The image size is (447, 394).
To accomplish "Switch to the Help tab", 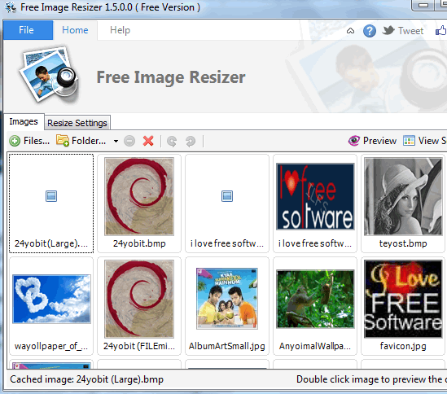I will coord(120,30).
